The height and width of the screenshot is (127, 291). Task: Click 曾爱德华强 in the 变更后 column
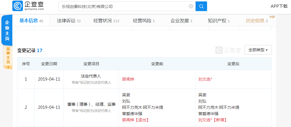pyautogui.click(x=208, y=114)
